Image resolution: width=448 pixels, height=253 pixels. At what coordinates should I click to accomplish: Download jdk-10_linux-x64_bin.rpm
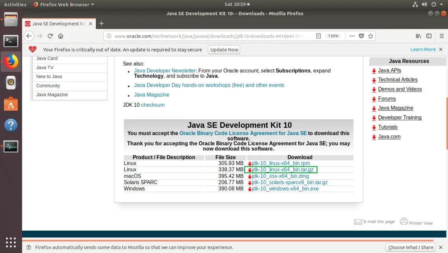[281, 163]
